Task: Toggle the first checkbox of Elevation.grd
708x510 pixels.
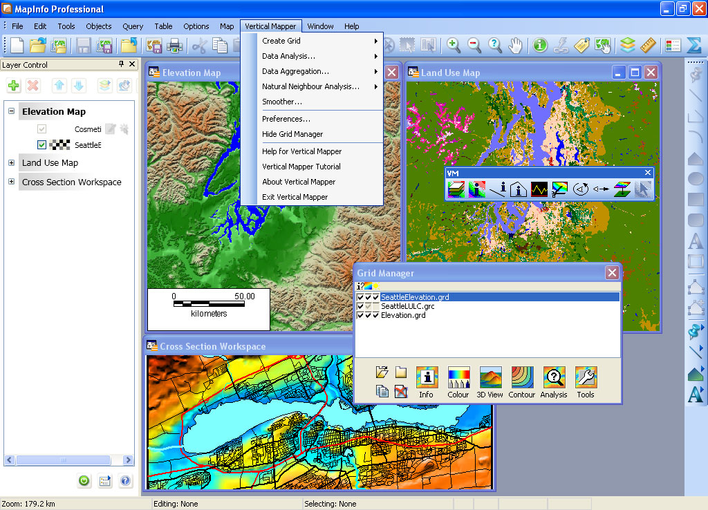Action: click(x=360, y=315)
